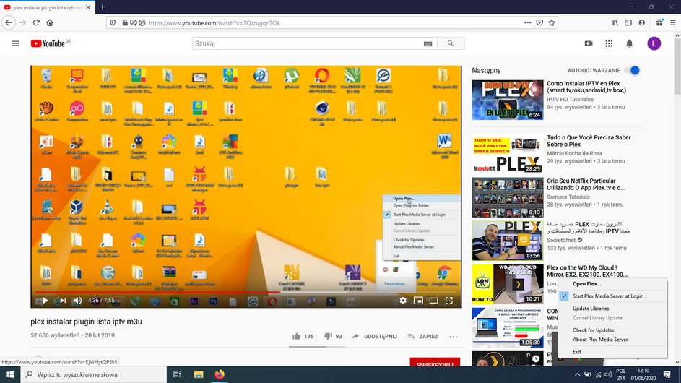Open the IPTV HD Tutoriales channel

pos(570,99)
